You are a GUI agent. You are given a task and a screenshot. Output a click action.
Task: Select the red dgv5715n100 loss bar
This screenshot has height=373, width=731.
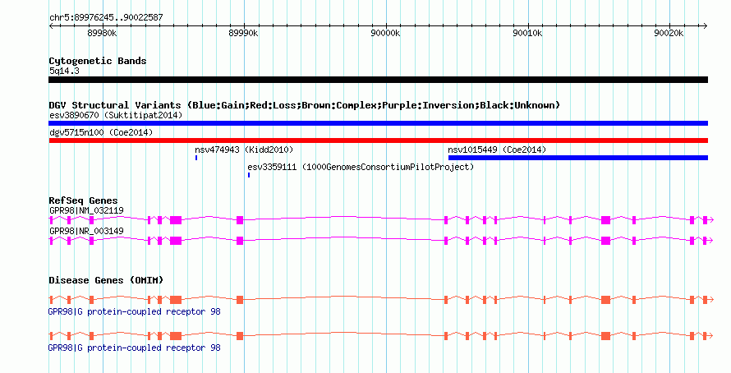pyautogui.click(x=378, y=140)
